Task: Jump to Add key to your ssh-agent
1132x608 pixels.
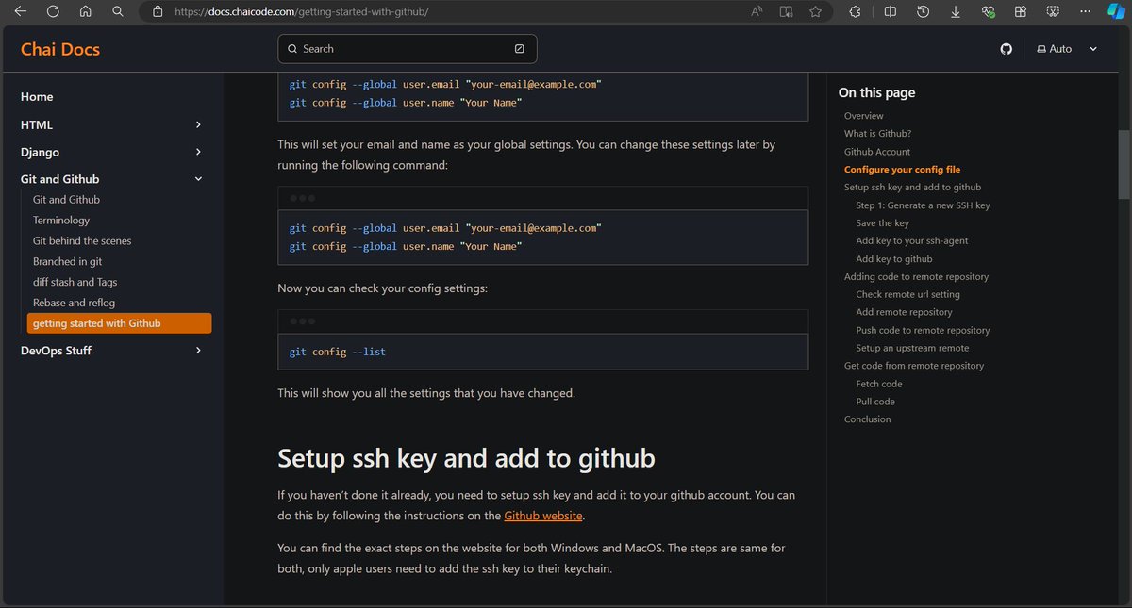Action: (912, 241)
